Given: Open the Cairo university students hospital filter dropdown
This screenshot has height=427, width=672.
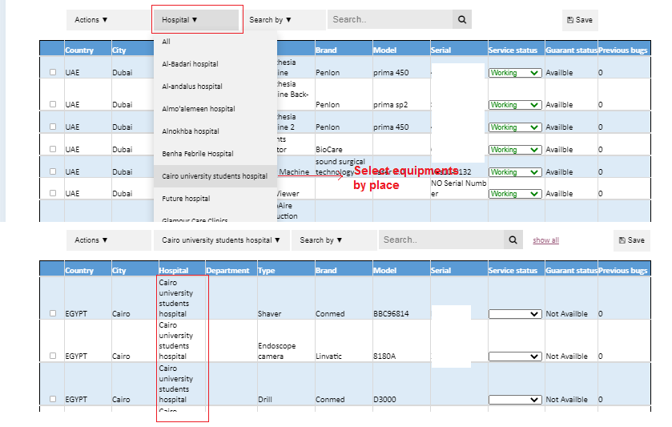Looking at the screenshot, I should [x=221, y=240].
